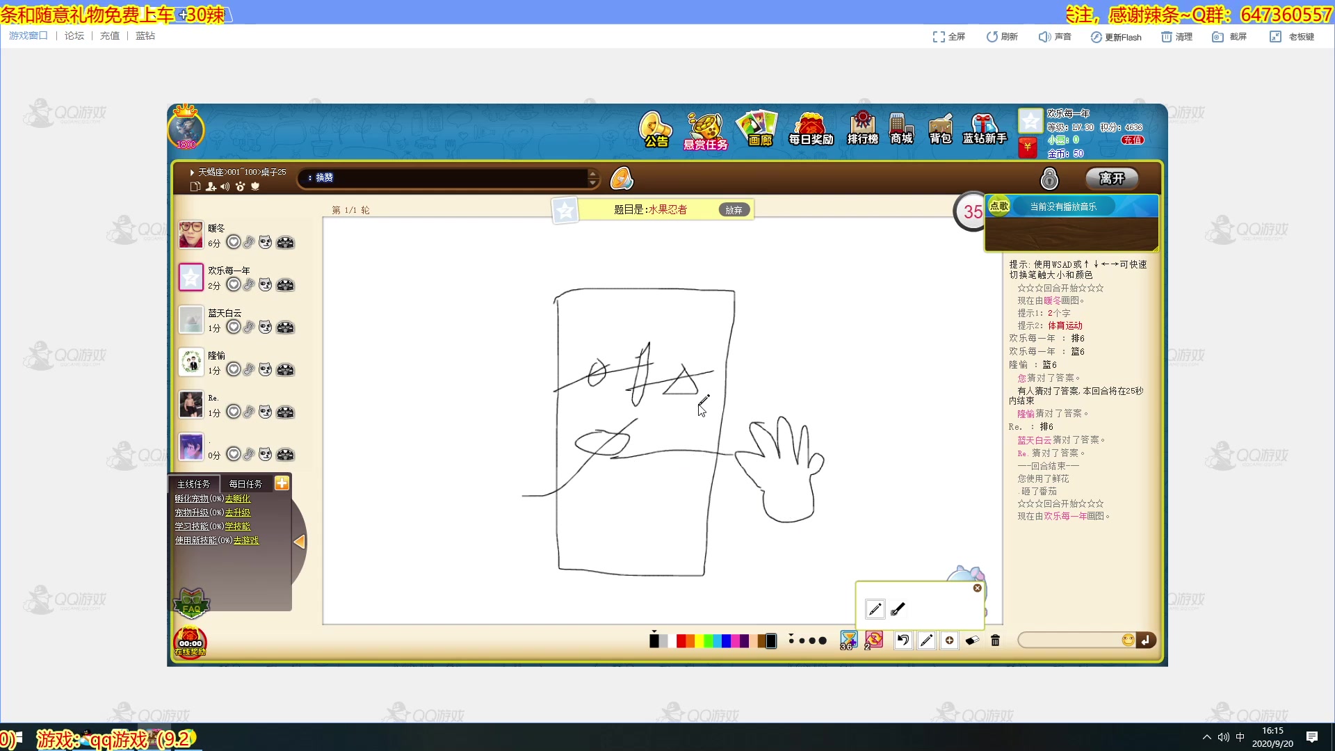Choose the spray brush in popup

[x=898, y=609]
